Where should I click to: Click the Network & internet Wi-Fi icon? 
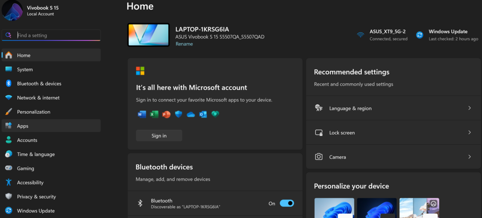[9, 98]
